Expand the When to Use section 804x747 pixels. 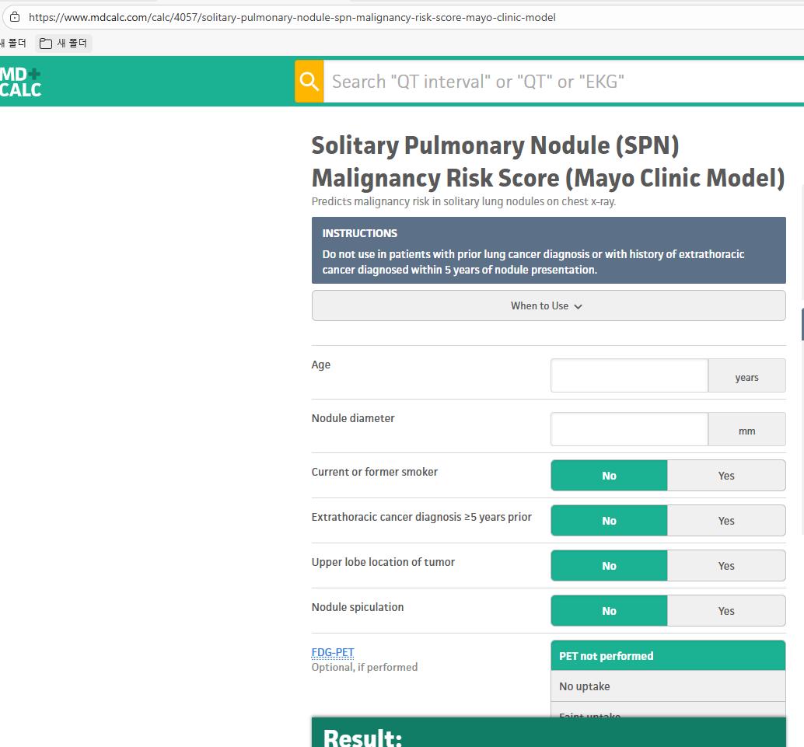(x=547, y=305)
